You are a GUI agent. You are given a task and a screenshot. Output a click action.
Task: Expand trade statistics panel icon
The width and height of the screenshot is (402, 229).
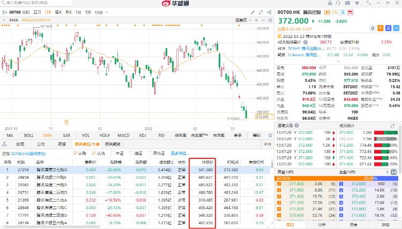tap(392, 126)
